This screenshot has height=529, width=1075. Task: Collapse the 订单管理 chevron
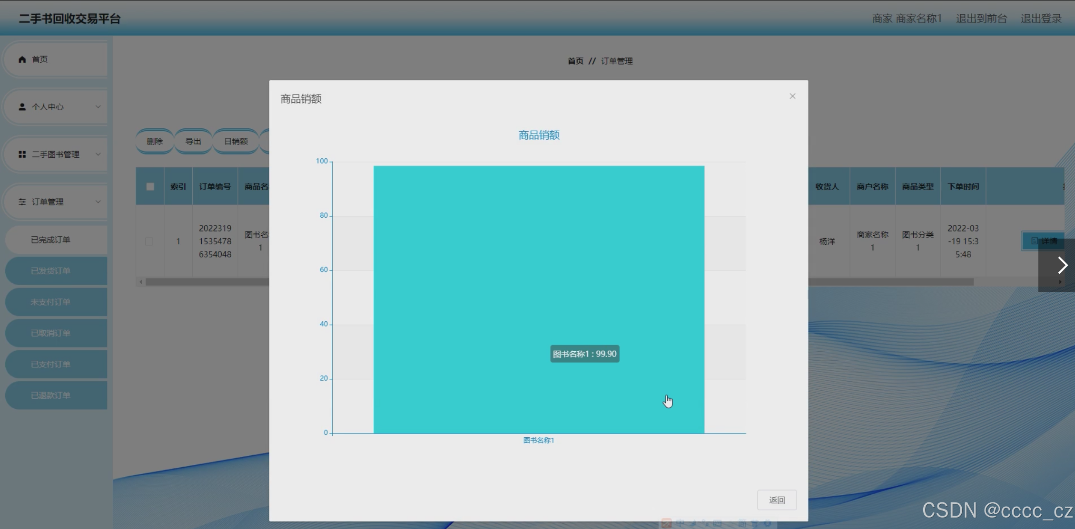pos(98,202)
